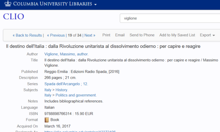Click the ISBN value 9788898766314
This screenshot has width=220, height=132.
(58, 114)
